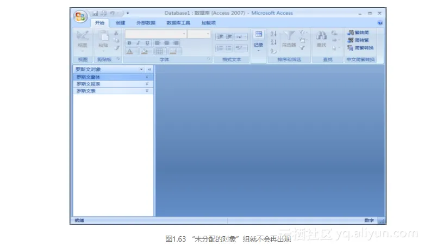Center align text

166,43
